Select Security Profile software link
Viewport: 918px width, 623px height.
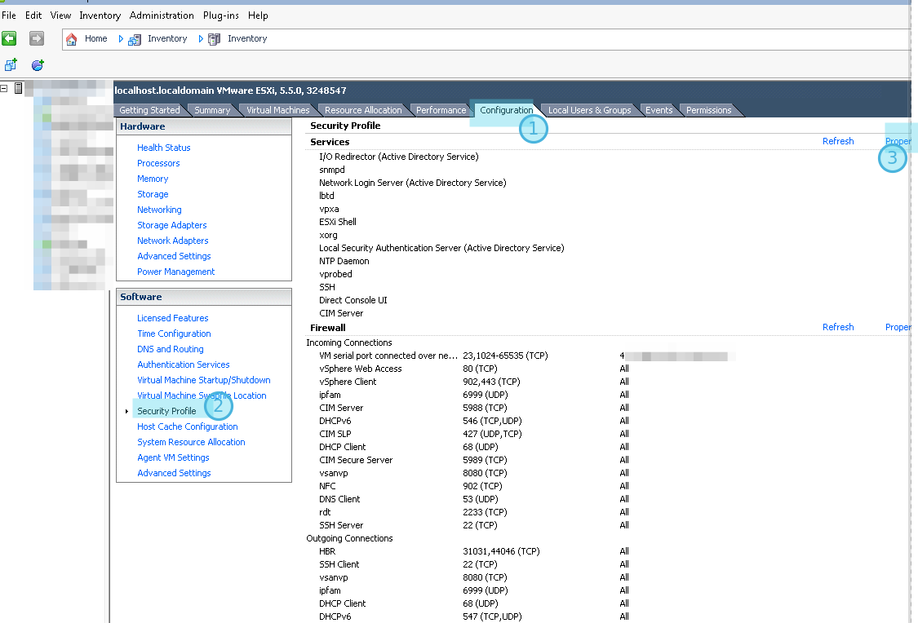click(166, 411)
